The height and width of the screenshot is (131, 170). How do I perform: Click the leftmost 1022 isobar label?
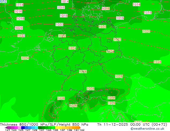21,36
